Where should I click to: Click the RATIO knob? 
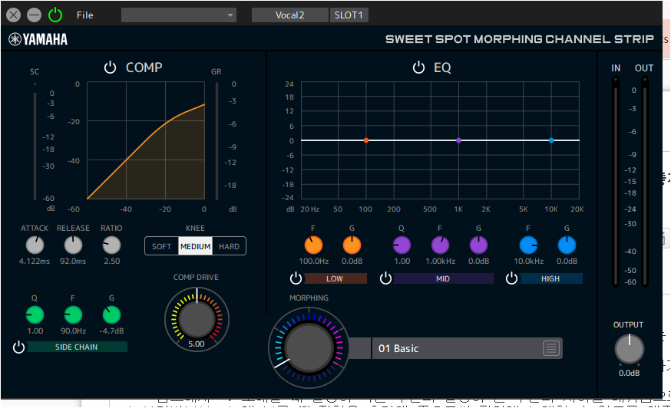coord(111,245)
